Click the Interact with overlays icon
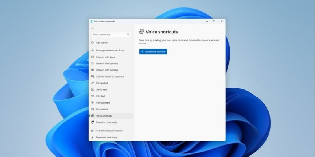 coord(93,70)
